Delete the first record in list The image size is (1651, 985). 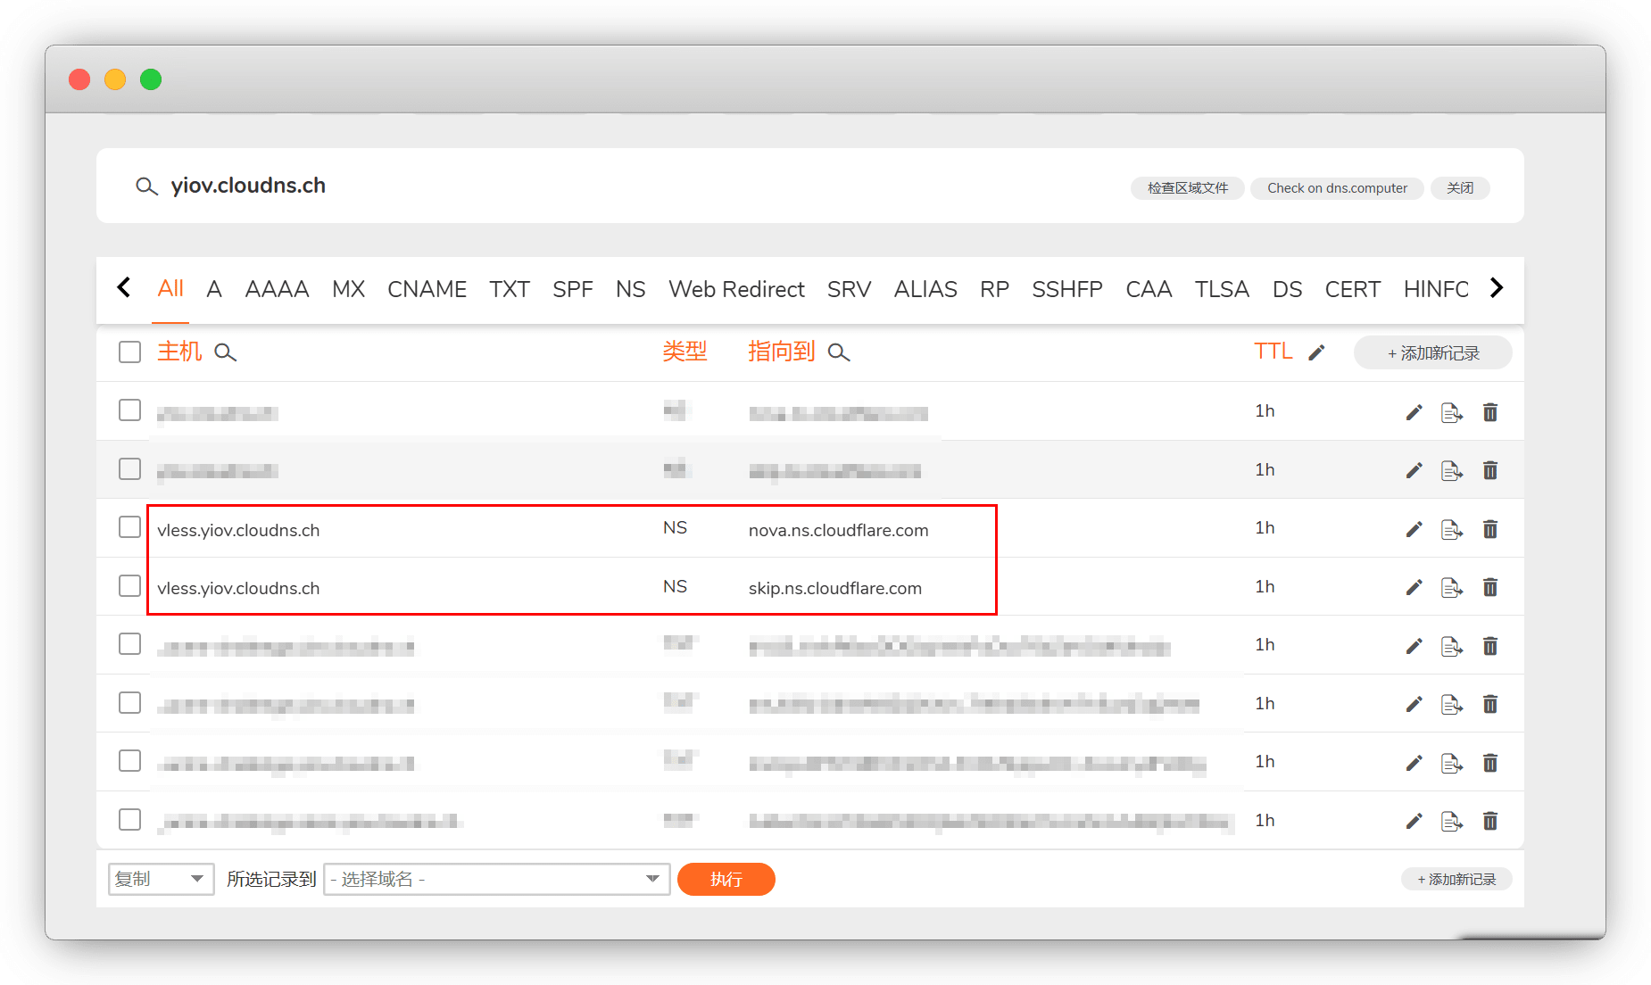click(x=1489, y=412)
